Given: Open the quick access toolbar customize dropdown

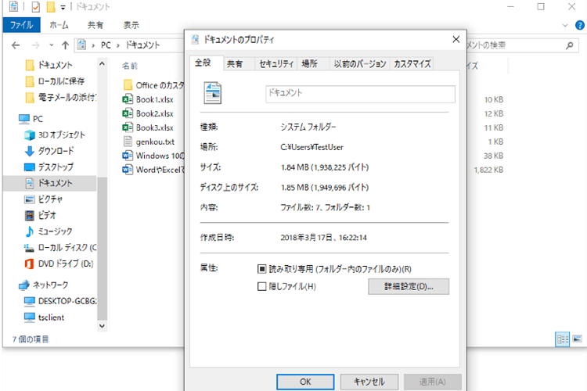Looking at the screenshot, I should pos(63,7).
